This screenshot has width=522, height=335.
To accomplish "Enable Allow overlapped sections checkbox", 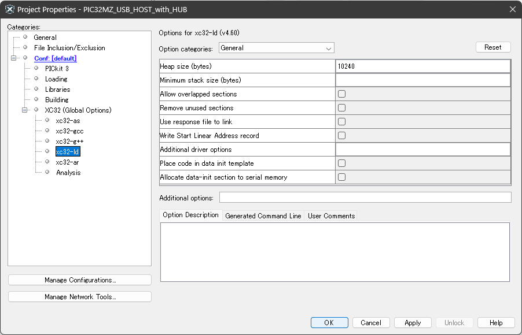I will [x=341, y=94].
